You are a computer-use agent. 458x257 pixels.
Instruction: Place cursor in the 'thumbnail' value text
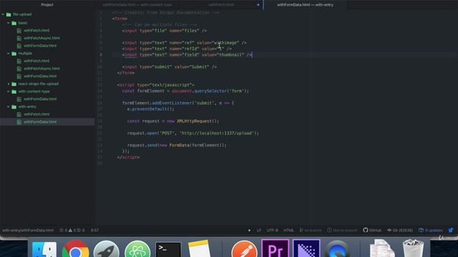[x=231, y=55]
